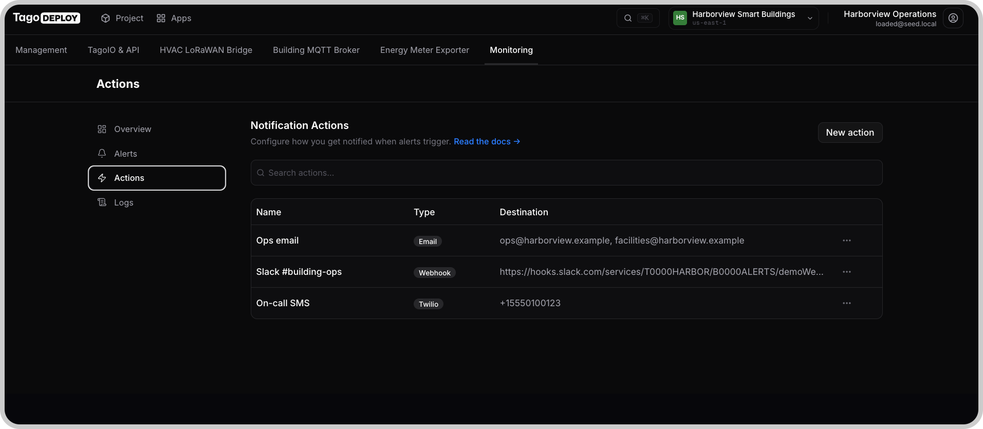The width and height of the screenshot is (983, 429).
Task: Click the Slack #building-ops action name
Action: 299,272
